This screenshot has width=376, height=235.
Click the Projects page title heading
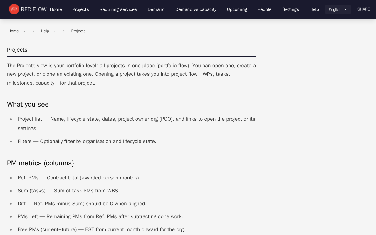(x=17, y=50)
